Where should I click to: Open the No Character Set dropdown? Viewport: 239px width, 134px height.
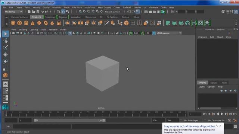(216, 120)
